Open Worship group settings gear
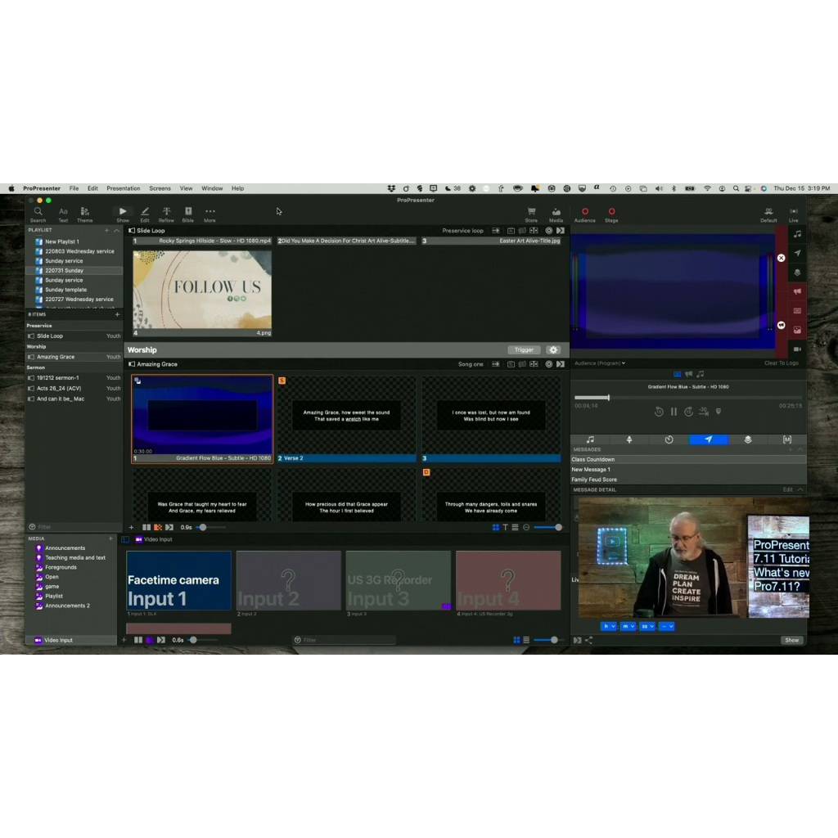This screenshot has width=838, height=838. pos(553,350)
